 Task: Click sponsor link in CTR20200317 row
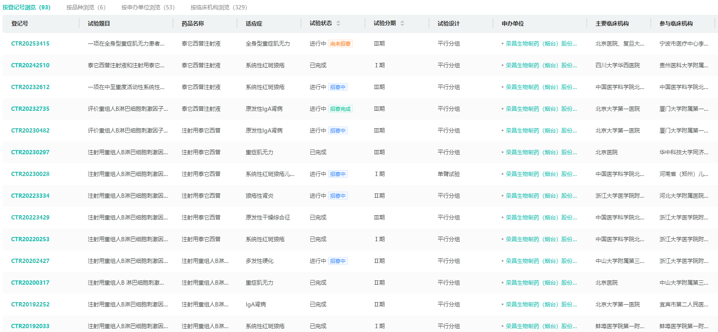tap(541, 283)
